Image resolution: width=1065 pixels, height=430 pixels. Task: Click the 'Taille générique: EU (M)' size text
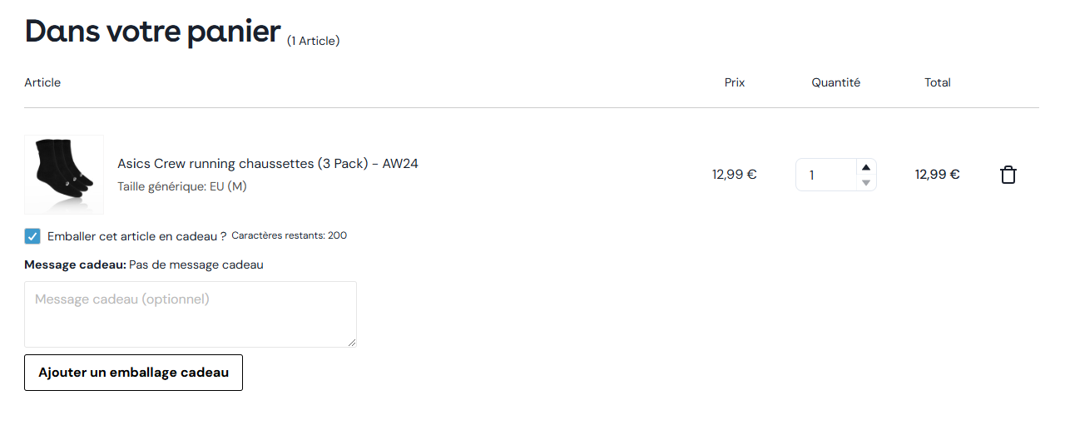[x=182, y=186]
